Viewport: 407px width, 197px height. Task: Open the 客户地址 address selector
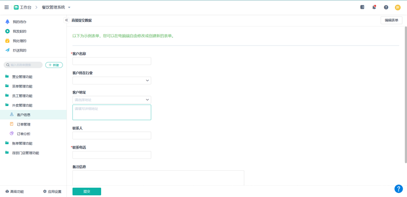112,100
